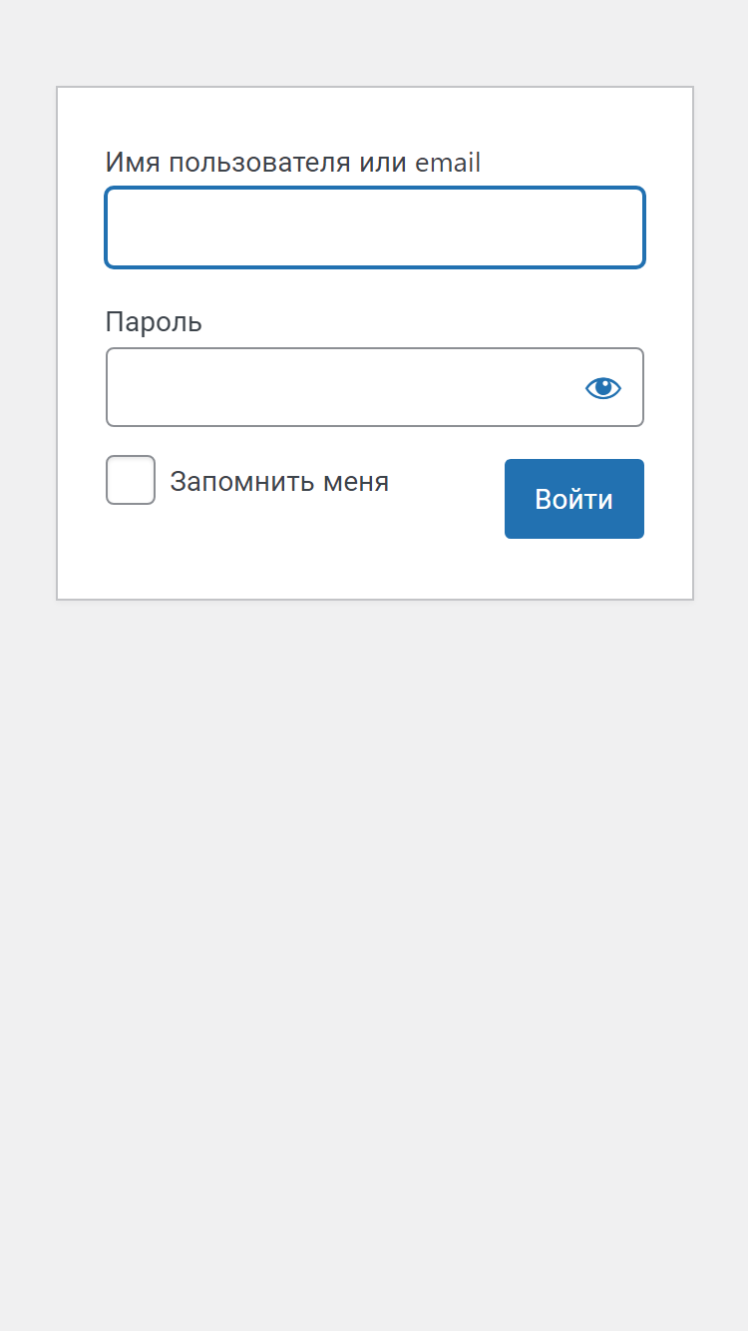Click the Имя пользователя или email label
Screen dimensions: 748x1331
coord(293,163)
